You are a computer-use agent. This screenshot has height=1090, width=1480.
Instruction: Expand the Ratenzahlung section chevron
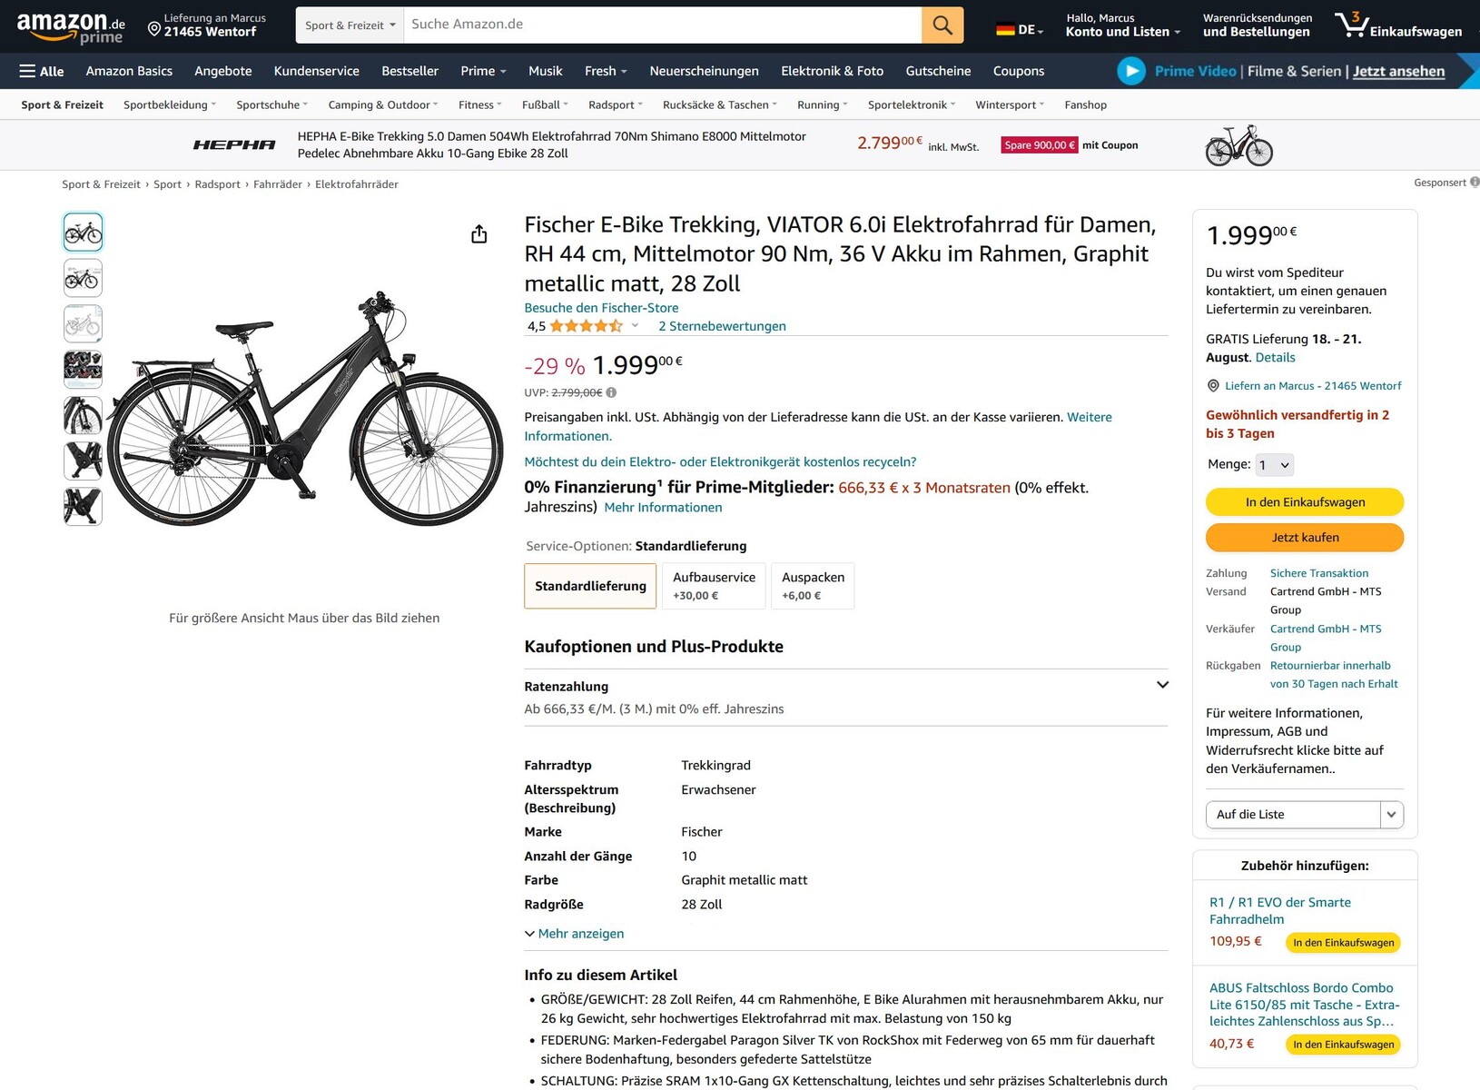pos(1162,685)
